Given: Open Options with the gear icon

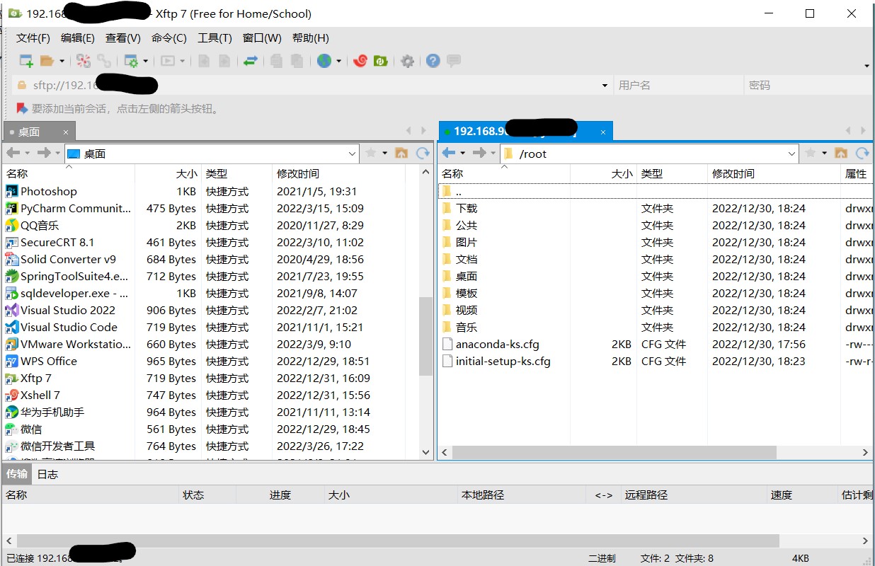Looking at the screenshot, I should click(407, 61).
